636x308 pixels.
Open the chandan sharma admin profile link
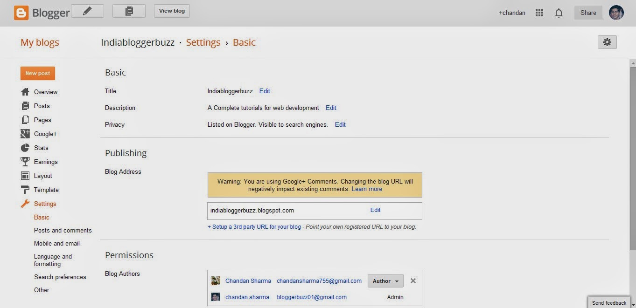point(247,297)
